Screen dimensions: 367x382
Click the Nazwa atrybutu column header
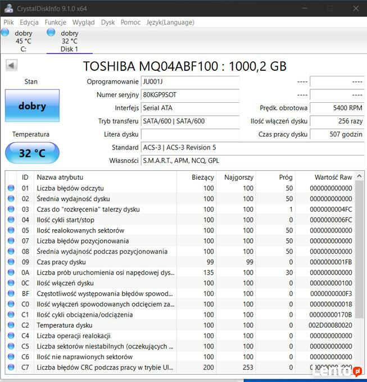[x=105, y=178]
